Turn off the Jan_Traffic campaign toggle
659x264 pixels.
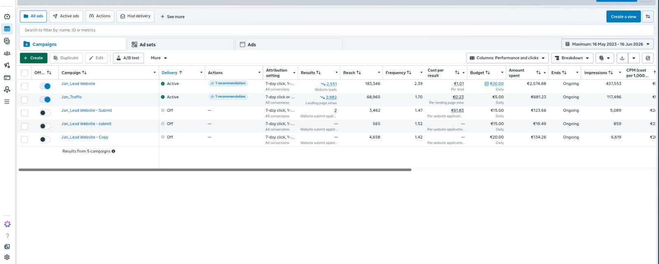(x=45, y=100)
